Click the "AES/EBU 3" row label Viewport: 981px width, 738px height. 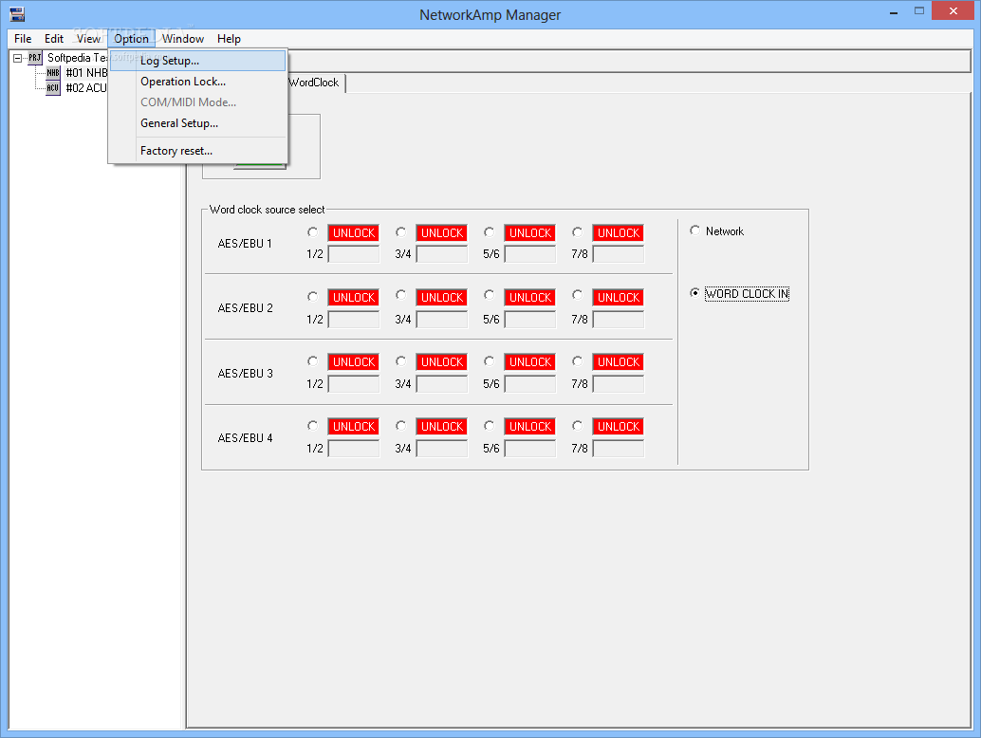click(245, 374)
